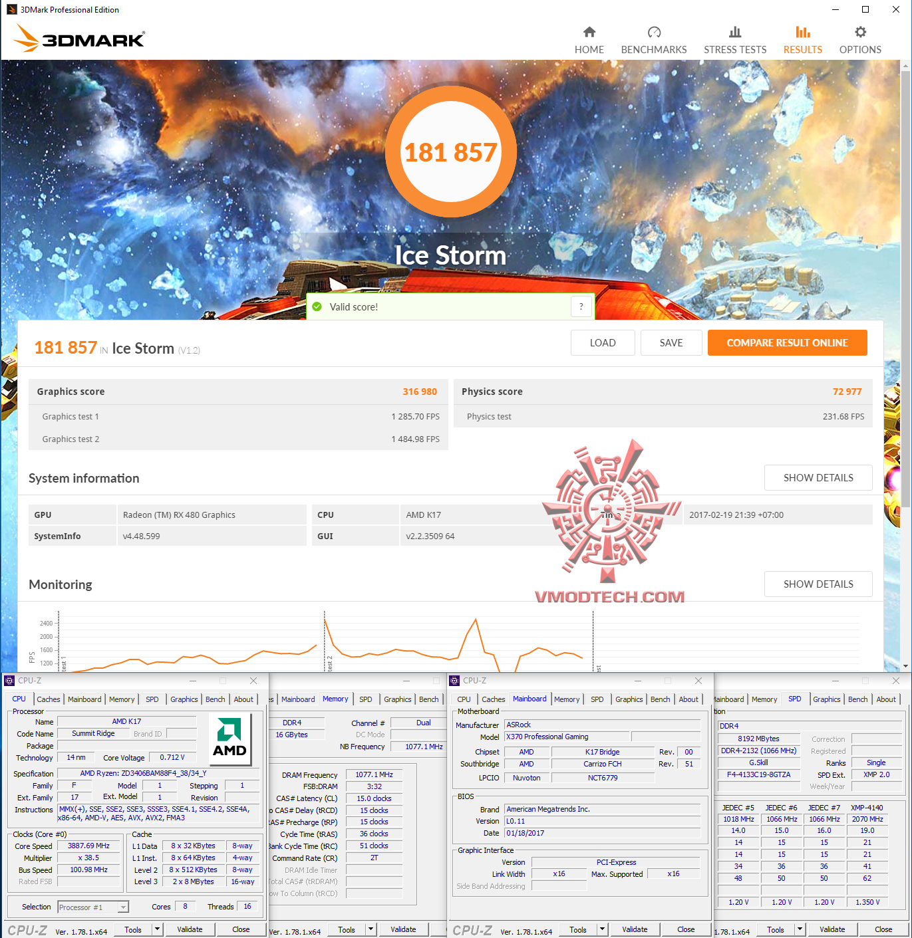
Task: Click the green Valid score checkmark
Action: 317,306
